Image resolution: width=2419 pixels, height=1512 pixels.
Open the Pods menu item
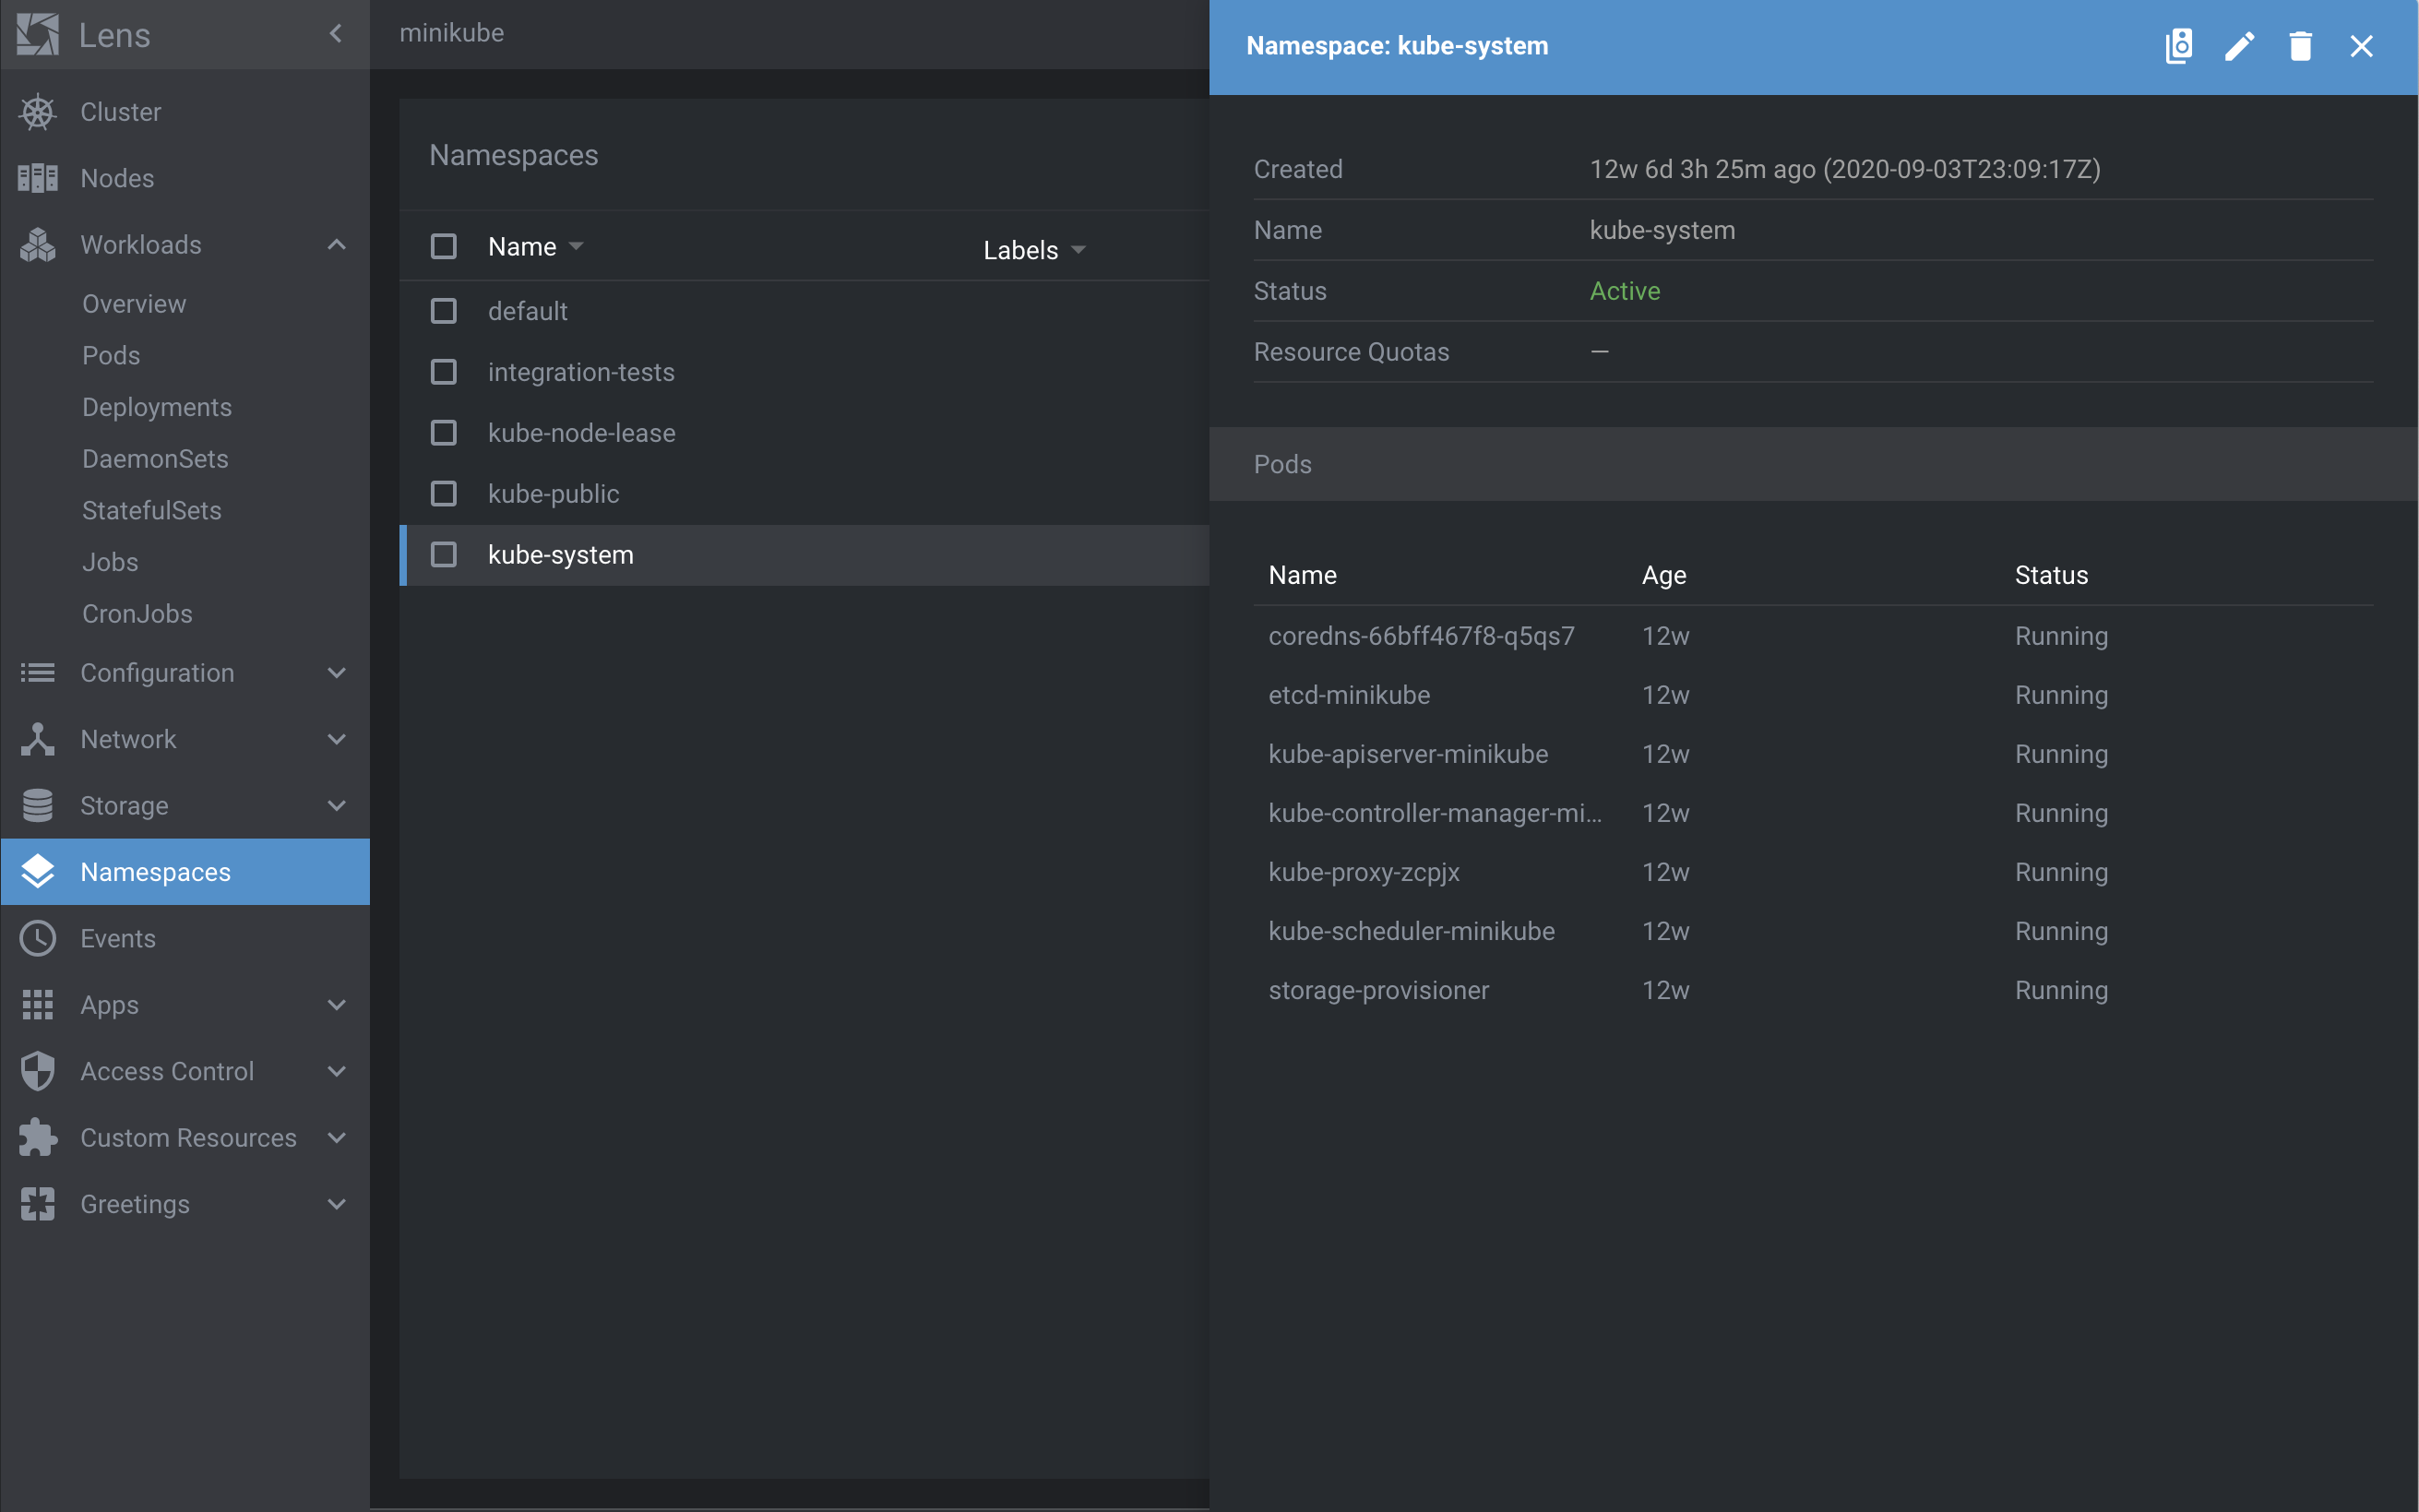pyautogui.click(x=111, y=355)
